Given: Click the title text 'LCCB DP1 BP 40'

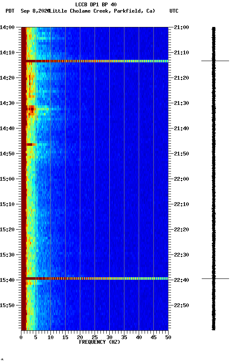Looking at the screenshot, I should pyautogui.click(x=96, y=4).
